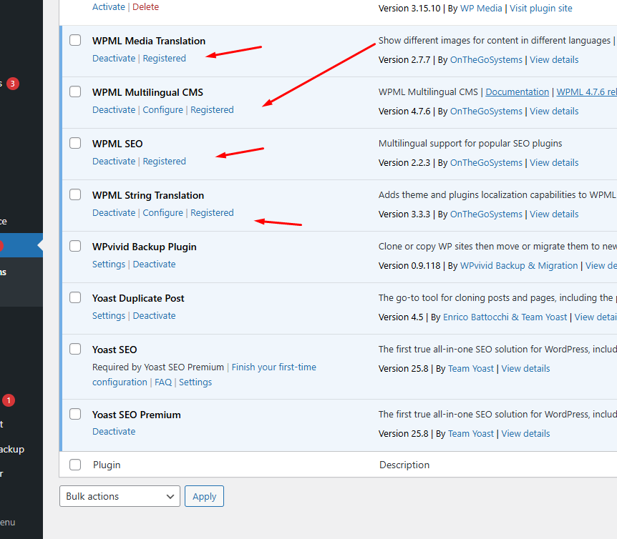View details for WPML SEO
This screenshot has height=539, width=617.
coord(554,163)
